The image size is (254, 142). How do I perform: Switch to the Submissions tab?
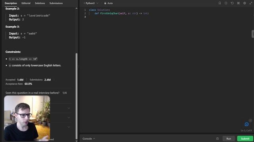coord(56,3)
